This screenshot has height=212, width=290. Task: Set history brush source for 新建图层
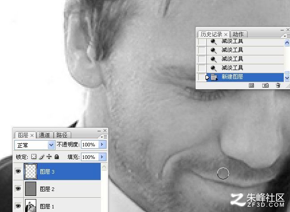pyautogui.click(x=201, y=77)
